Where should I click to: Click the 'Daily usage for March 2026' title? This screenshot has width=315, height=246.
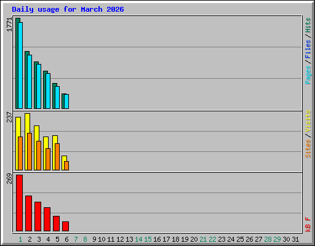tap(68, 9)
